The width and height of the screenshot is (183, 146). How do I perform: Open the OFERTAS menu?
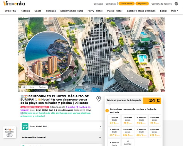[x=10, y=11]
